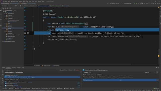Open the ExampleMediatR run configuration dropdown
This screenshot has height=91, width=161.
click(x=127, y=4)
